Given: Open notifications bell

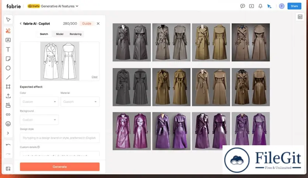Looking at the screenshot, I should click(x=260, y=6).
